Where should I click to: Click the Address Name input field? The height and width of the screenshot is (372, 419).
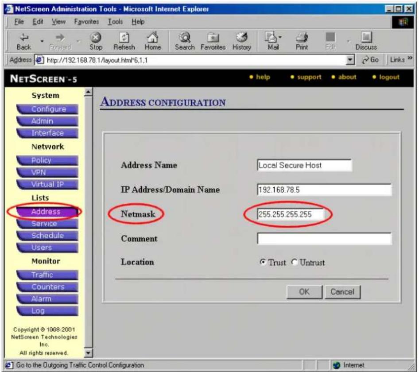(x=304, y=166)
